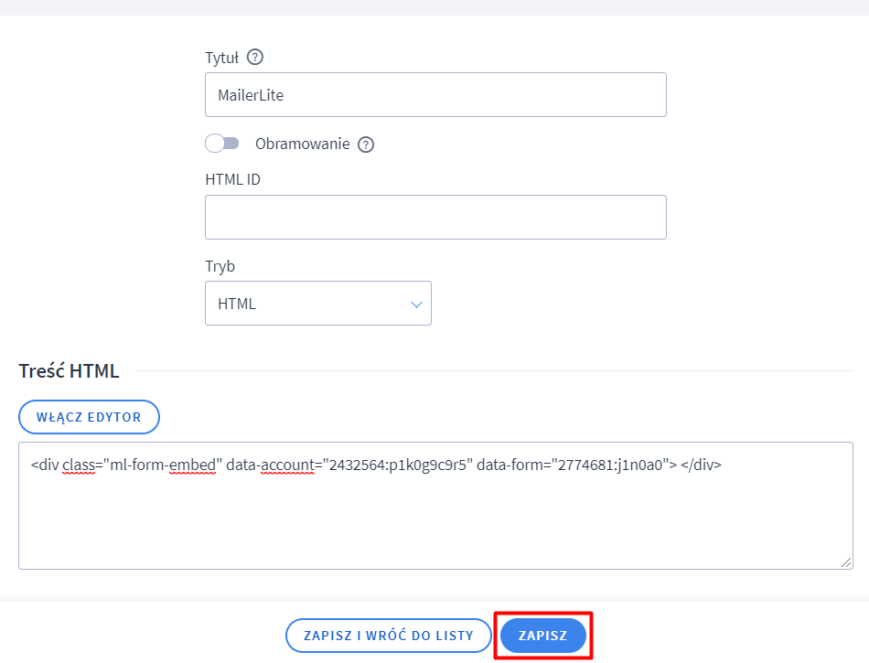This screenshot has height=663, width=869.
Task: Click the Treść HTML section heading
Action: click(70, 370)
